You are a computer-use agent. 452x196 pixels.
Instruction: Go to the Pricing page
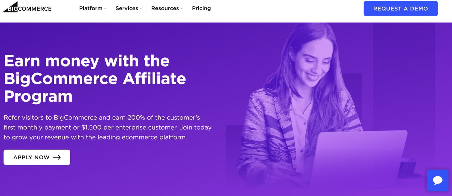tap(202, 8)
